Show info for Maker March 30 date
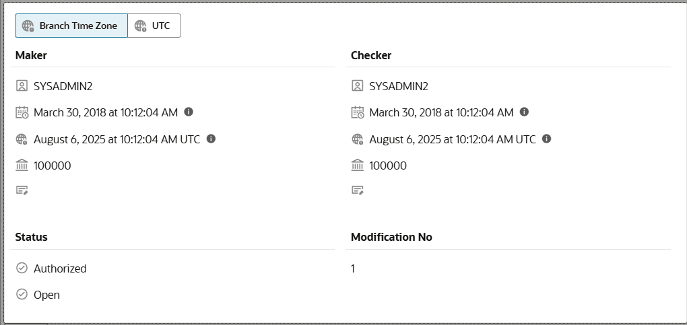 click(189, 112)
